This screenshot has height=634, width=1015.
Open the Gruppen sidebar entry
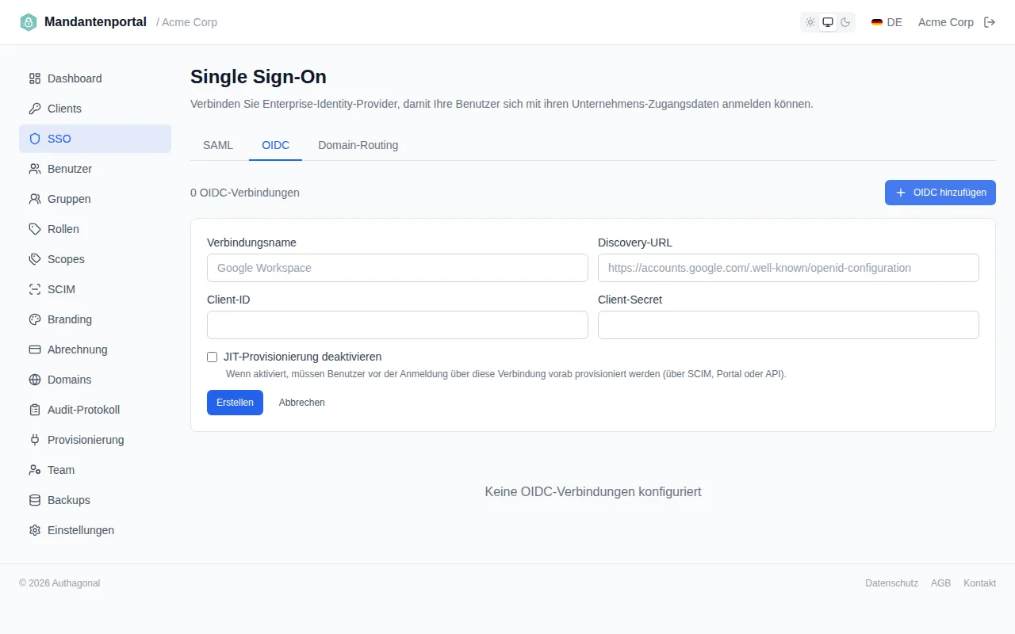[95, 199]
